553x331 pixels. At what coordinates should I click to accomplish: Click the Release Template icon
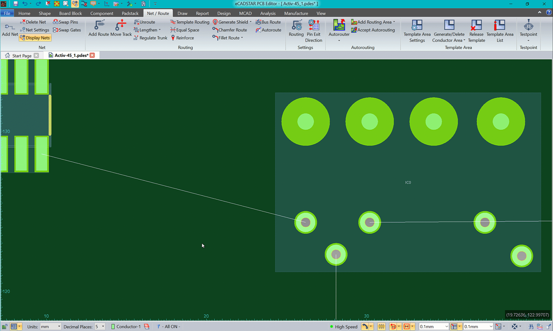tap(476, 26)
